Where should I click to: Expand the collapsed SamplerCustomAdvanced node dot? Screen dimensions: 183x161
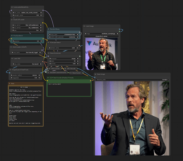click(48, 73)
